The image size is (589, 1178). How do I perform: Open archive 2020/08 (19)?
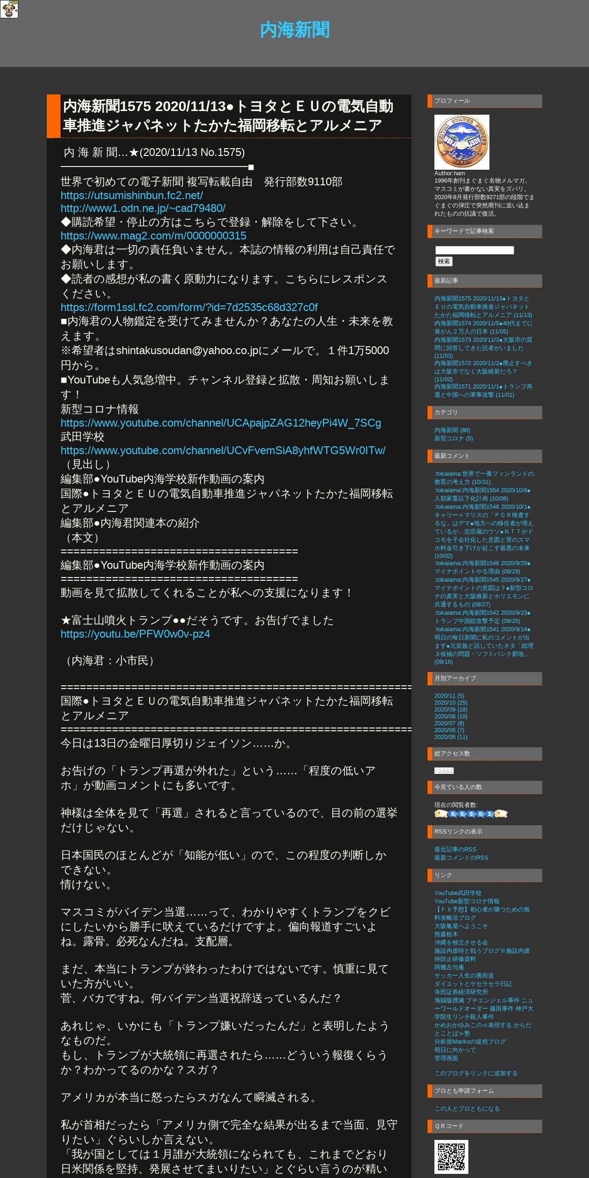point(450,717)
